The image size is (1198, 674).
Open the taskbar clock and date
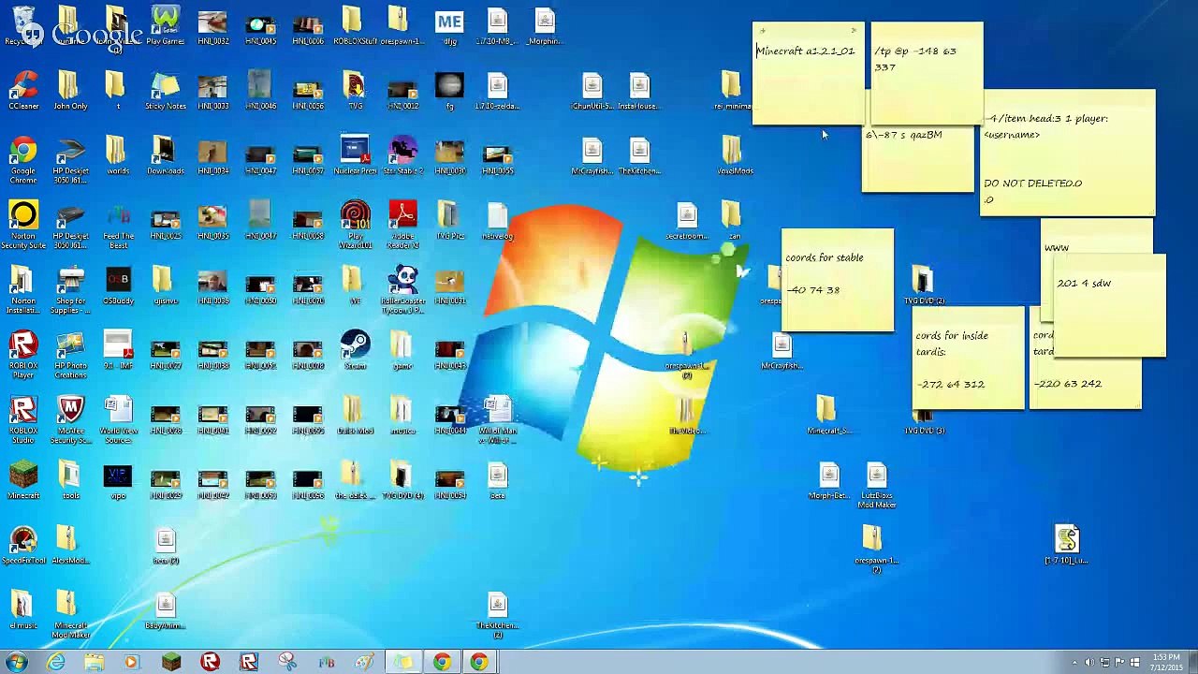(1166, 662)
